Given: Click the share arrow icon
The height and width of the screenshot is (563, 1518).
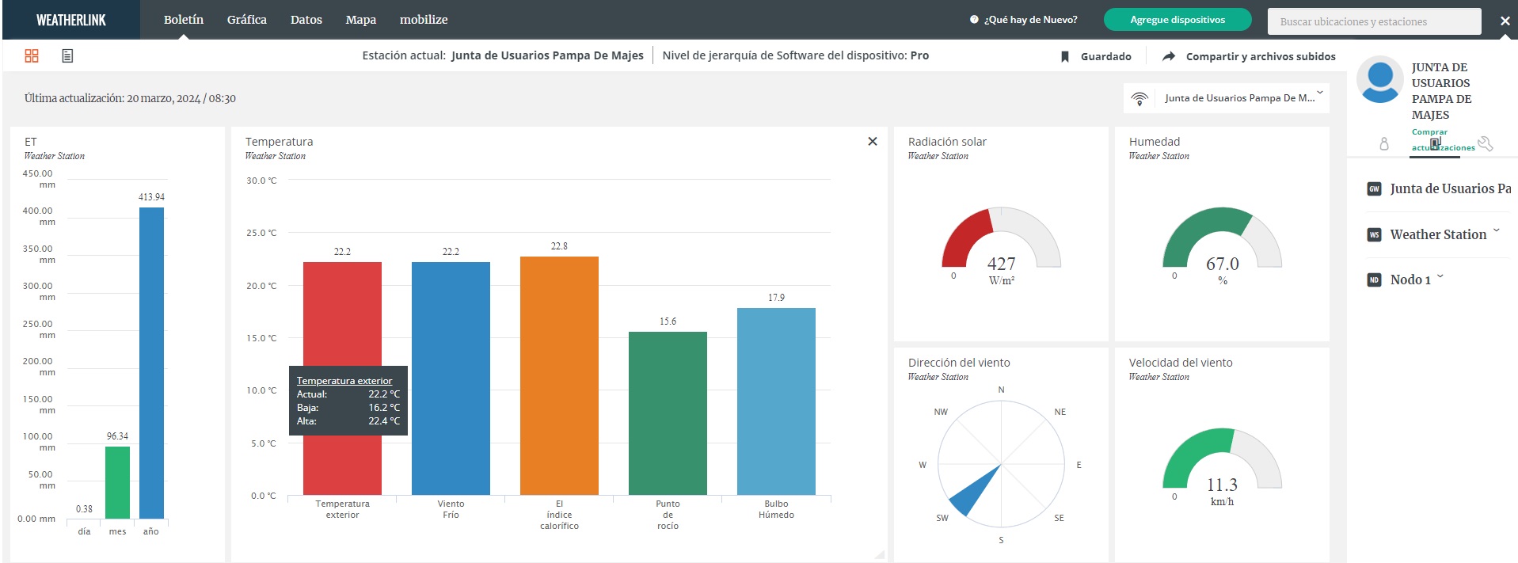Looking at the screenshot, I should (1169, 56).
